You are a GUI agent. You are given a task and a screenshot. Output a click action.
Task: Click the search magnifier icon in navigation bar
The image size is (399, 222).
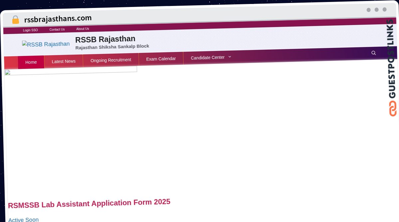[x=373, y=53]
